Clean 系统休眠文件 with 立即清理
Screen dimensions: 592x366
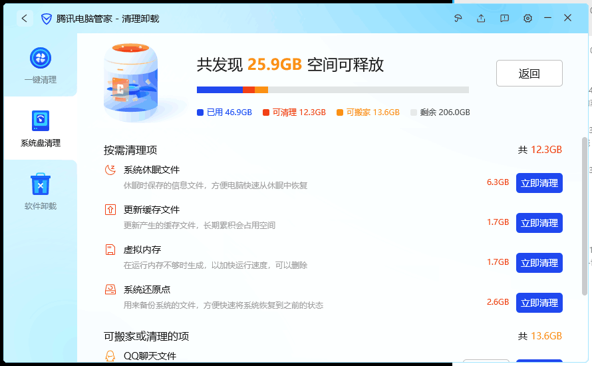pos(539,183)
